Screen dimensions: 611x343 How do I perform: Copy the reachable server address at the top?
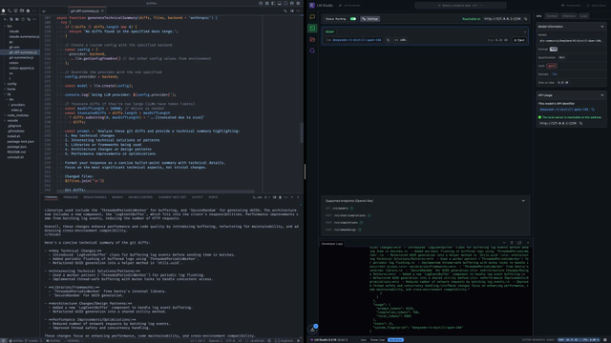pos(525,19)
